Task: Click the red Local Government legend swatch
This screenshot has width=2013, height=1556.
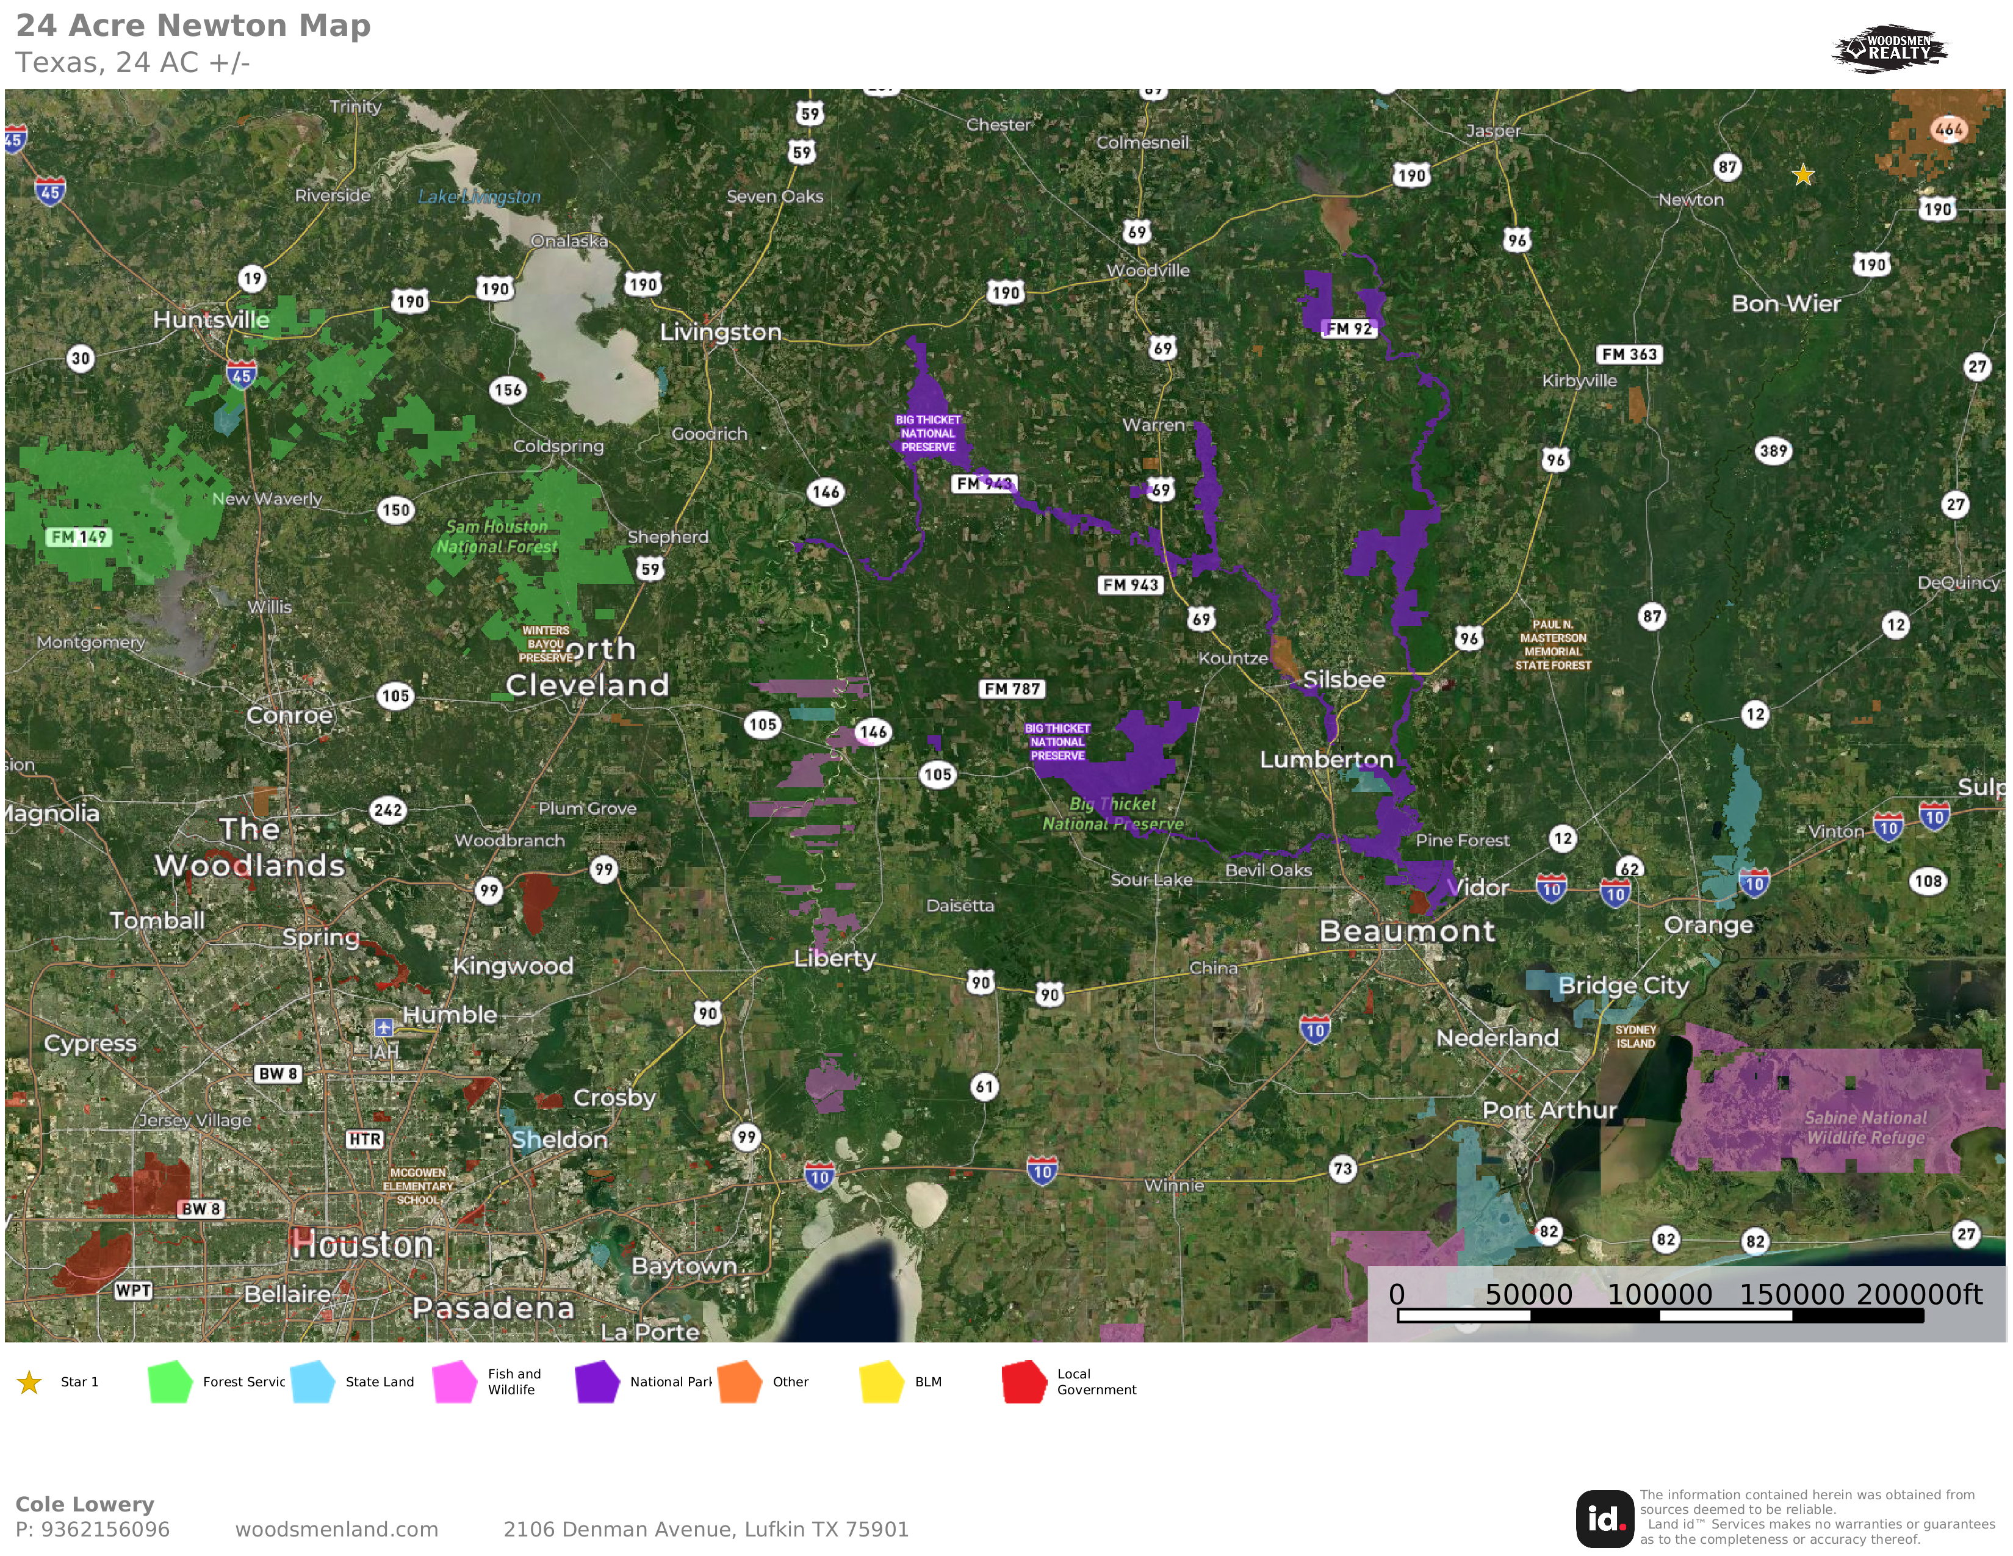Action: tap(1024, 1381)
